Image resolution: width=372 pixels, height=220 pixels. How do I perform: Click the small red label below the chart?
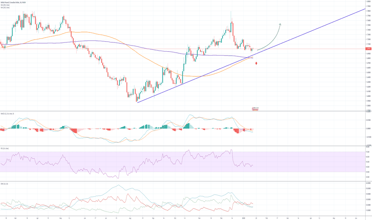pyautogui.click(x=255, y=108)
